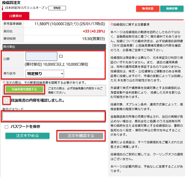Click the 日本好配当リバランスオープン fund name
185x177 pixels.
tap(26, 8)
